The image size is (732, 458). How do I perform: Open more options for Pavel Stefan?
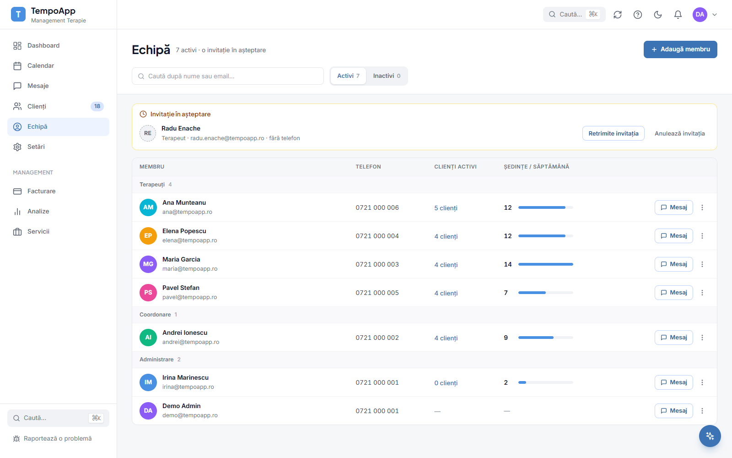702,293
